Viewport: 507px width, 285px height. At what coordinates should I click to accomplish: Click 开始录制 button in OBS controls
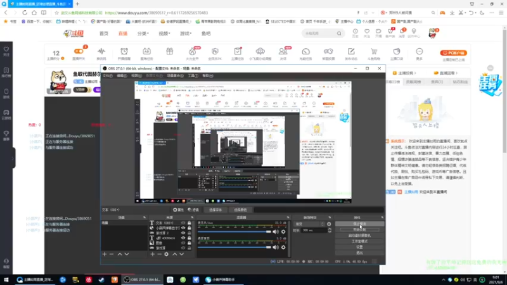(359, 229)
